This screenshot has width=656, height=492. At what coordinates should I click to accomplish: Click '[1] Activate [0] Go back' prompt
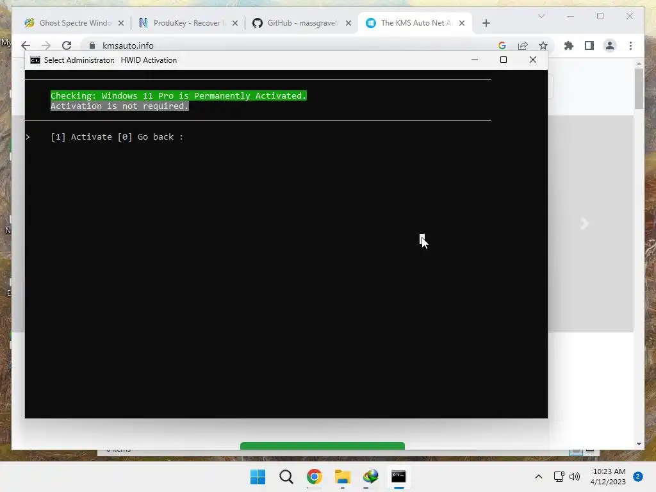coord(117,137)
